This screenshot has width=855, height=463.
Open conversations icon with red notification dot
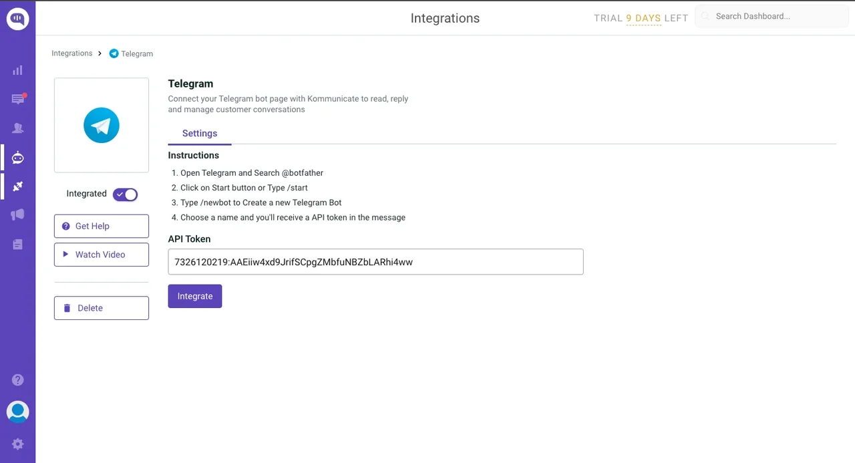click(18, 99)
